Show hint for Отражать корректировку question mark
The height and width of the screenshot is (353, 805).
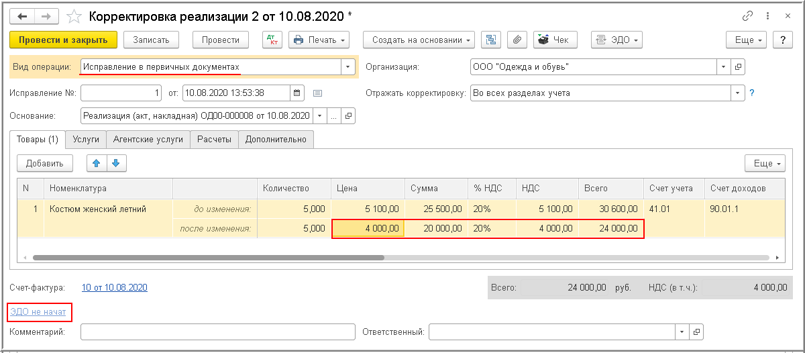tap(752, 93)
